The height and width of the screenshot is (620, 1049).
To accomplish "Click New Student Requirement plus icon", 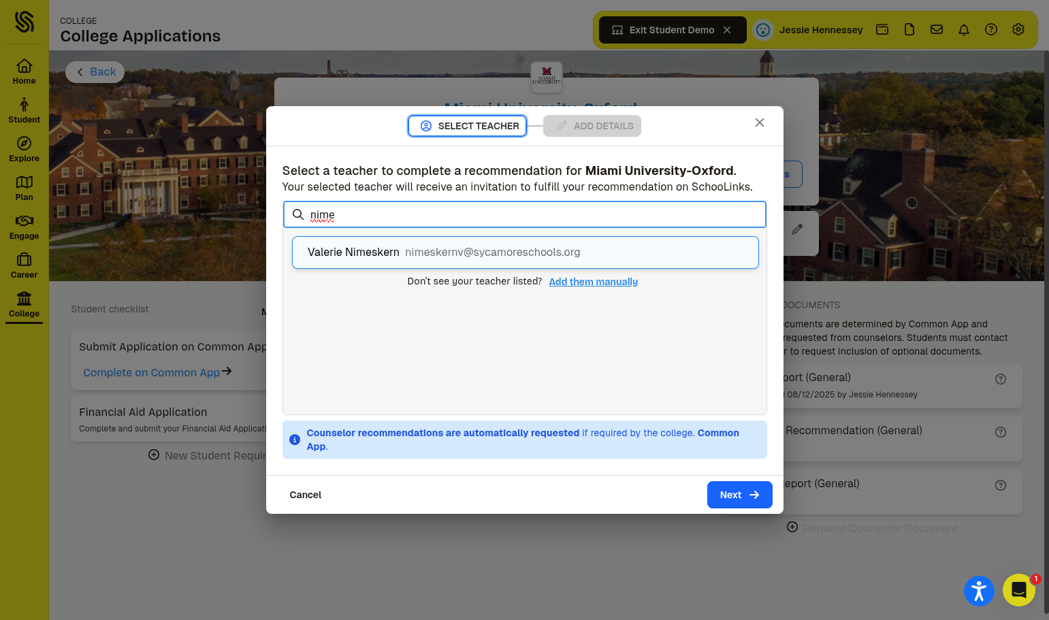I will pos(154,455).
